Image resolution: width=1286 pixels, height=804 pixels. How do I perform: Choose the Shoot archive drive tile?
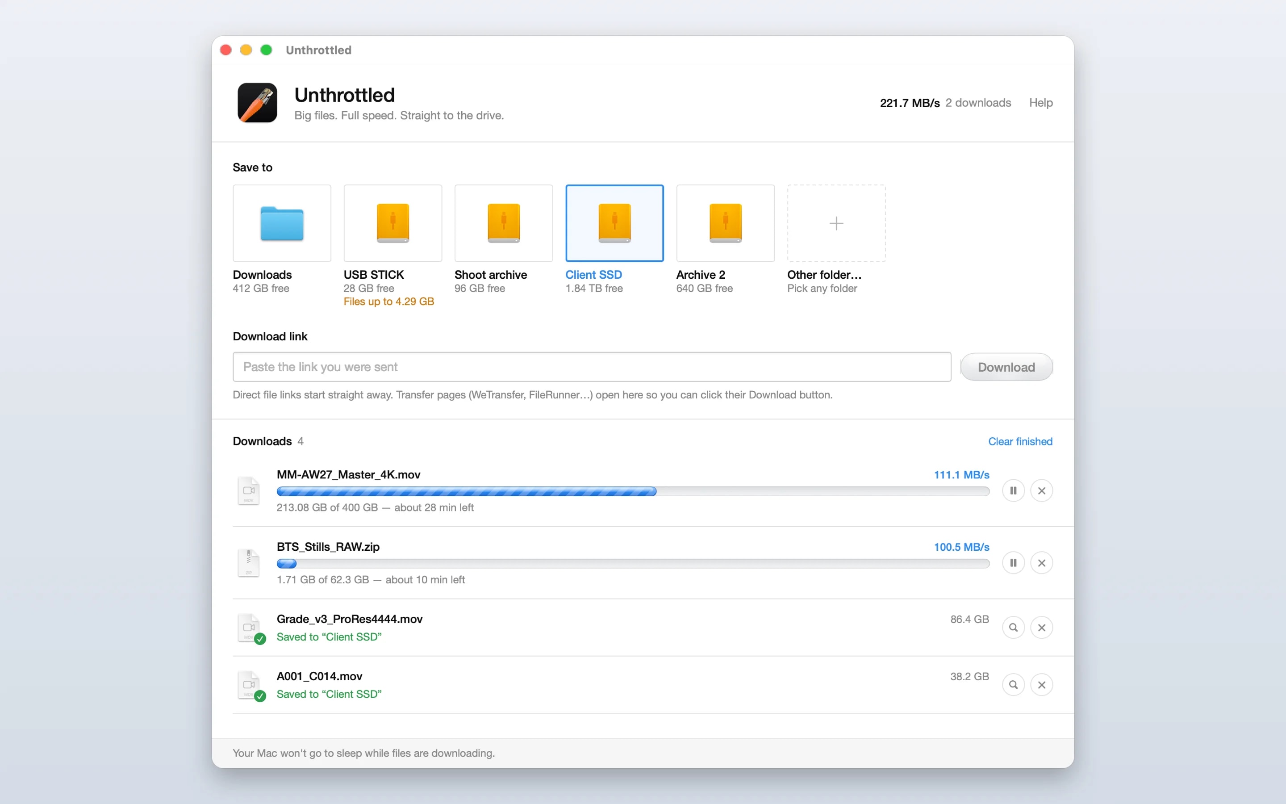tap(504, 223)
